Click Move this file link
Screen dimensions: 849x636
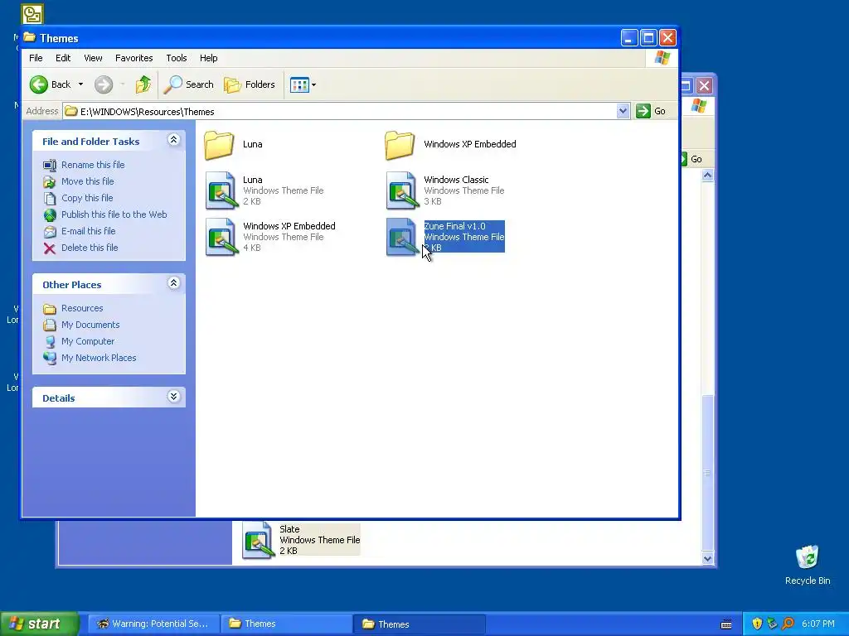[87, 181]
